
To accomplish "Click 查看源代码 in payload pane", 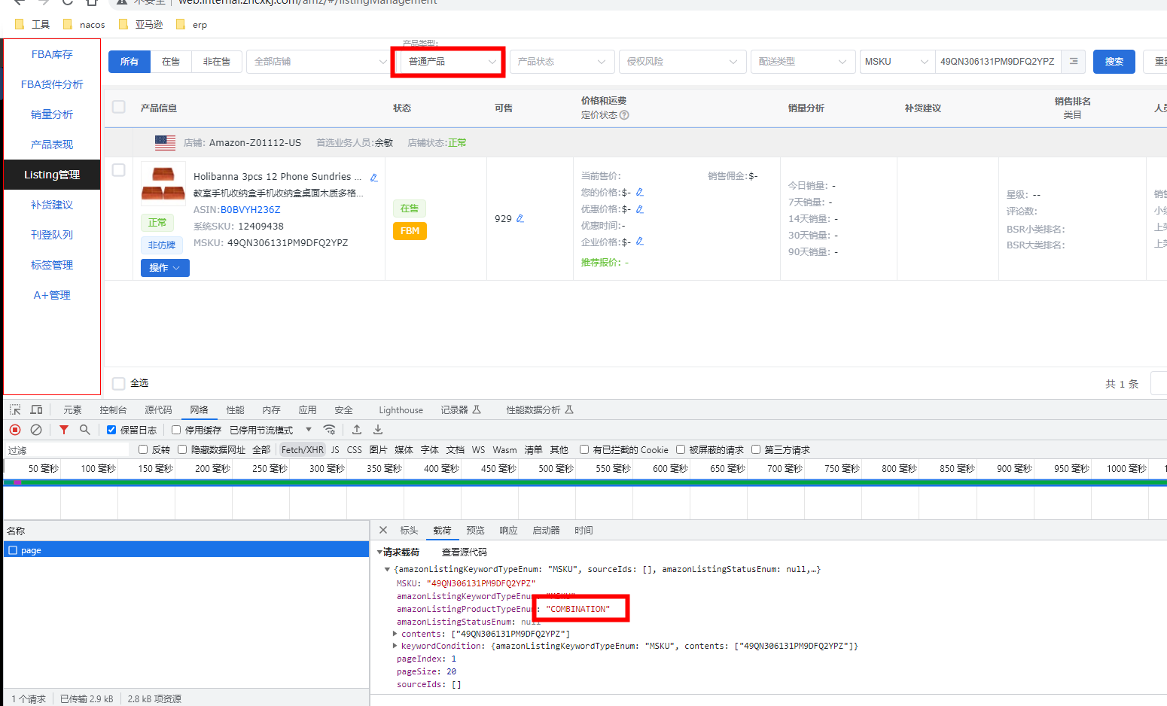I will coord(465,552).
